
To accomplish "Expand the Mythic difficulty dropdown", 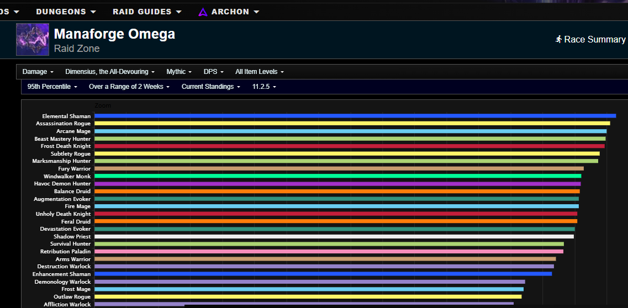I will [179, 72].
